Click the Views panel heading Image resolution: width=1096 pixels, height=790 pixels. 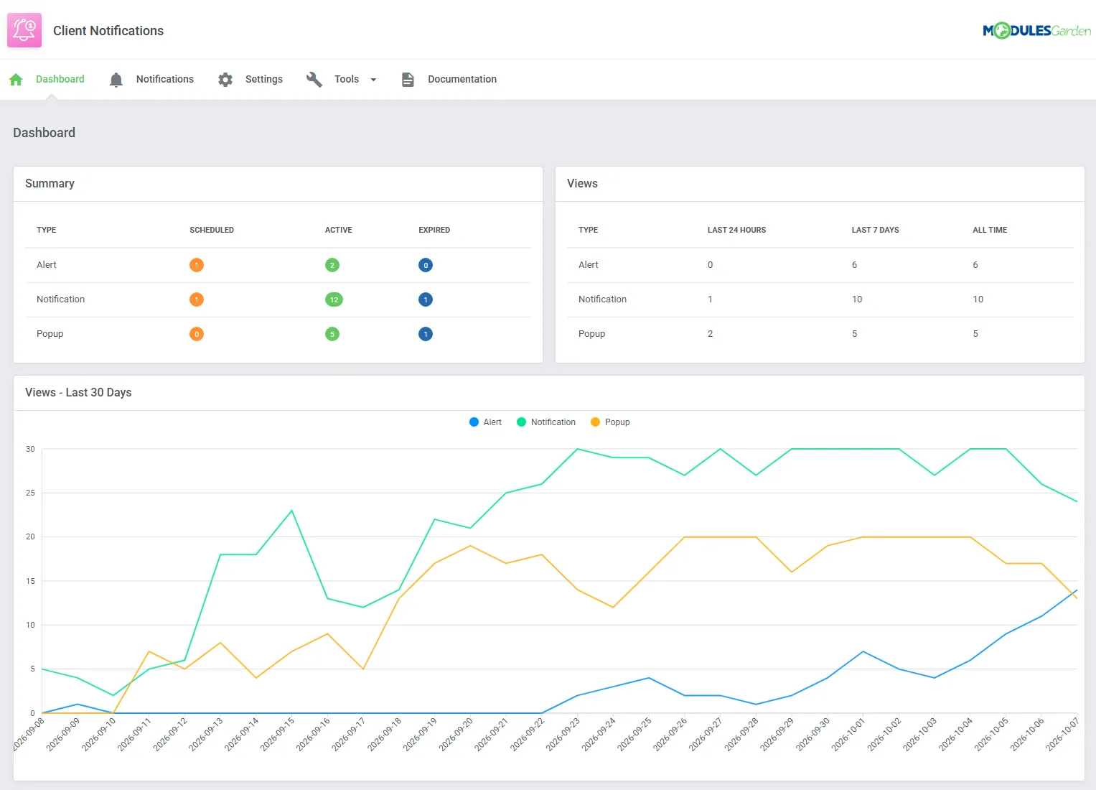point(582,184)
